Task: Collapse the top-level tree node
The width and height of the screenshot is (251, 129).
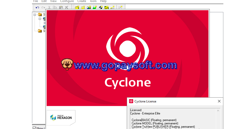Action: pos(35,15)
